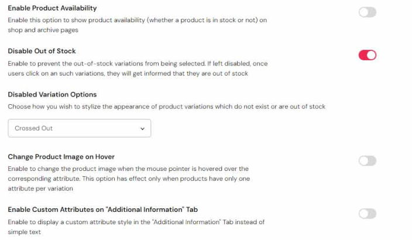Click the description 'Enable to display a custom attribute'
The width and height of the screenshot is (412, 240).
[x=136, y=222]
